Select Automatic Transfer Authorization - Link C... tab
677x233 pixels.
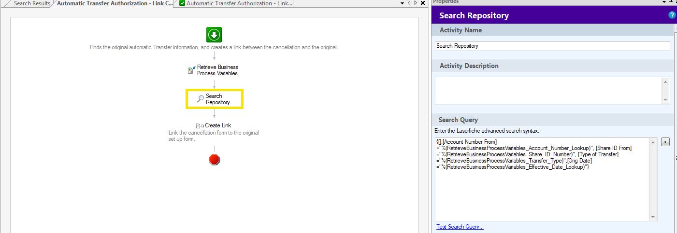[x=115, y=3]
